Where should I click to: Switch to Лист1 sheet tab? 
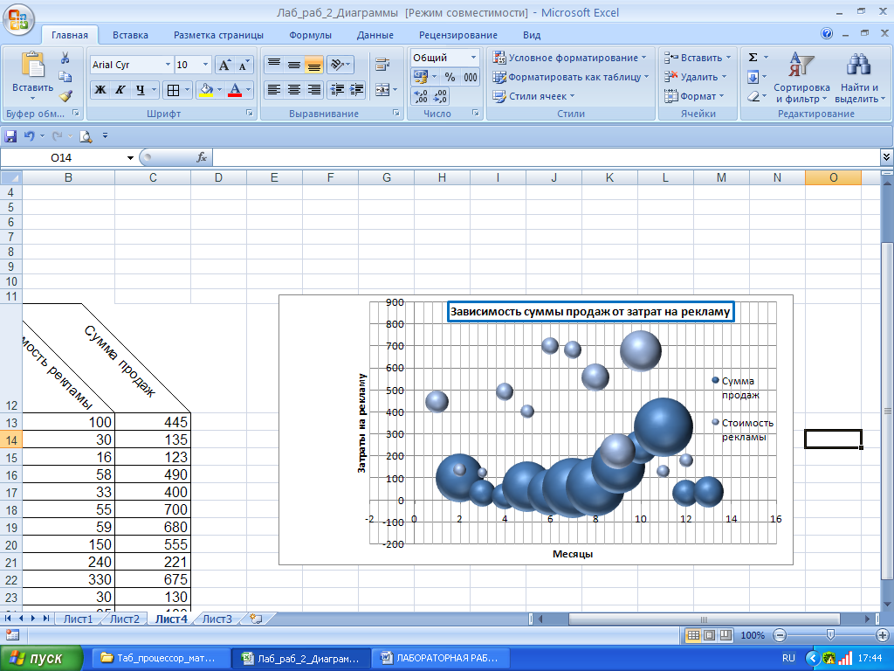click(78, 619)
